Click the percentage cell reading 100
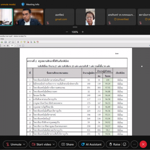The image size is (150, 150). tap(107, 80)
